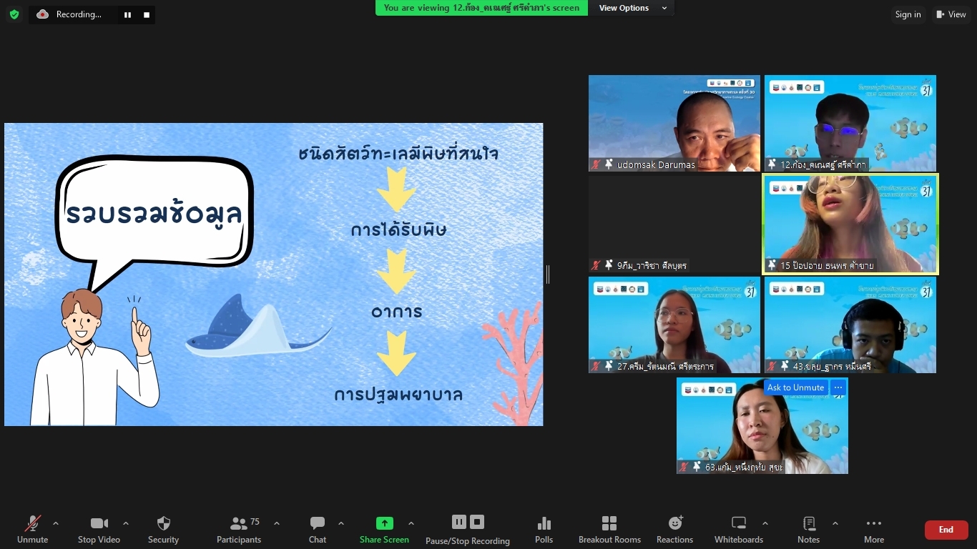Open the View layout menu
The width and height of the screenshot is (977, 549).
point(951,14)
